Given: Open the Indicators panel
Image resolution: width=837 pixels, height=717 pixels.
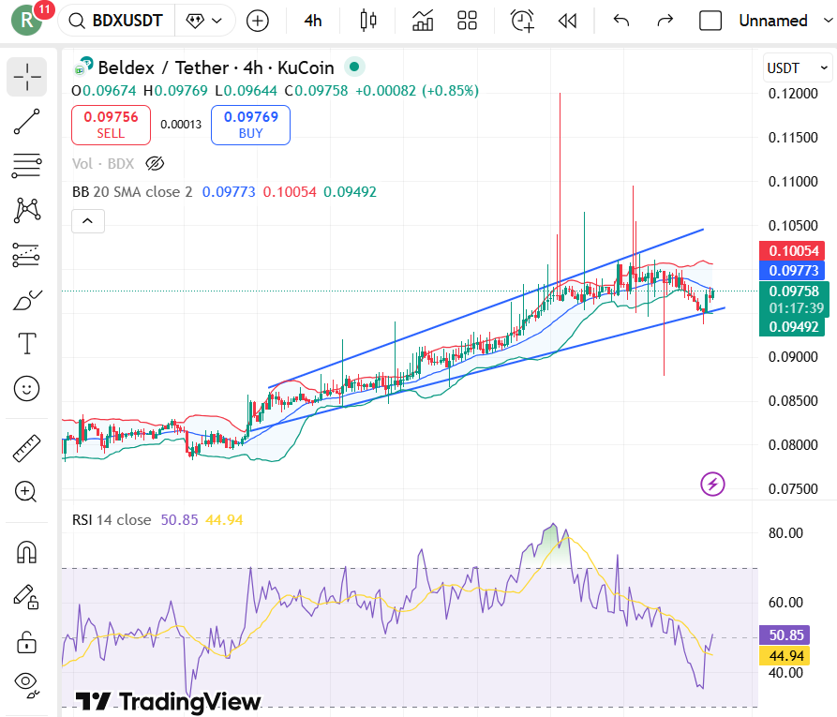Looking at the screenshot, I should (422, 20).
